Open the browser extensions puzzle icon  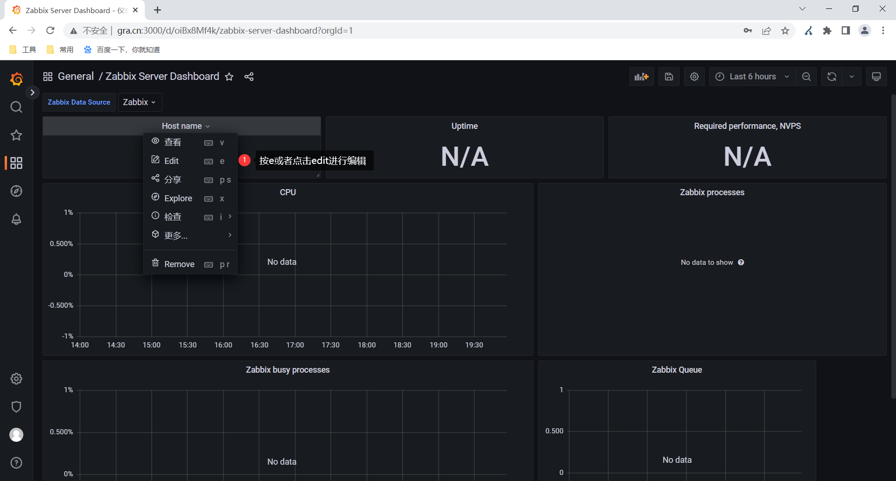pyautogui.click(x=827, y=31)
